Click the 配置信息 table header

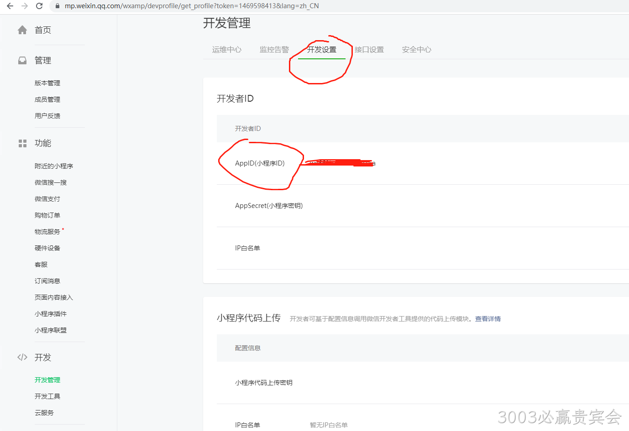click(x=248, y=348)
